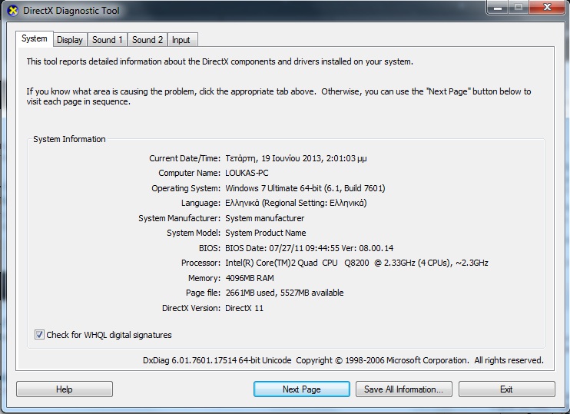
Task: Click the disabled maximize button in the title bar
Action: [x=519, y=7]
